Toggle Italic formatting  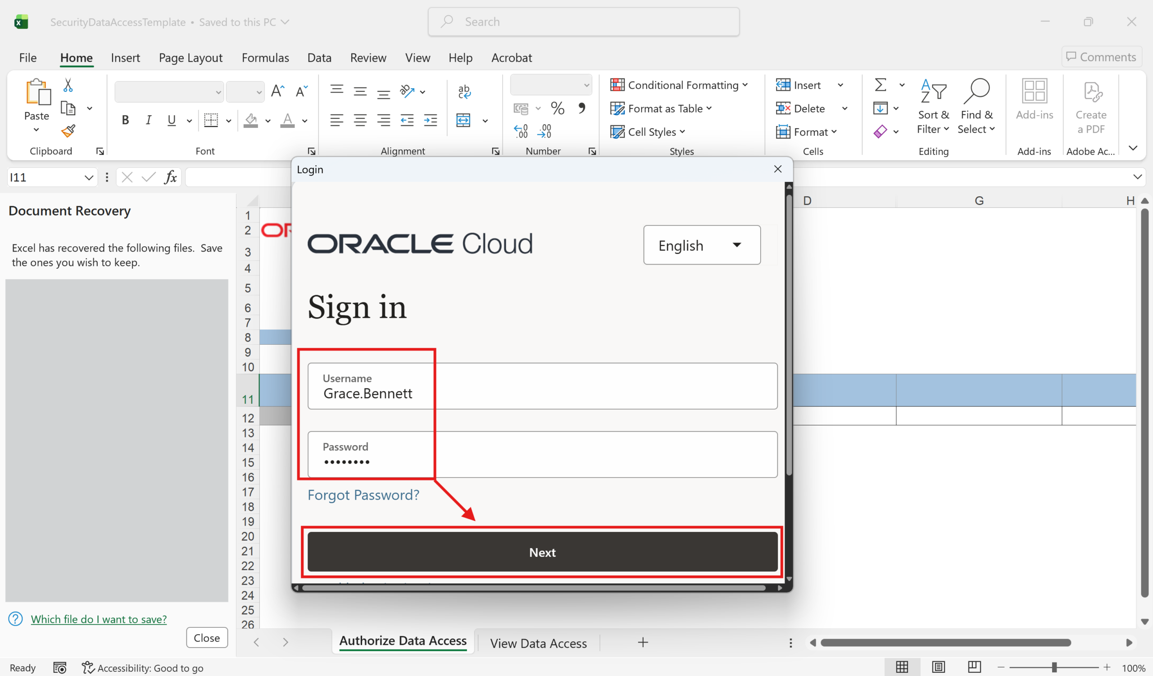click(x=148, y=120)
